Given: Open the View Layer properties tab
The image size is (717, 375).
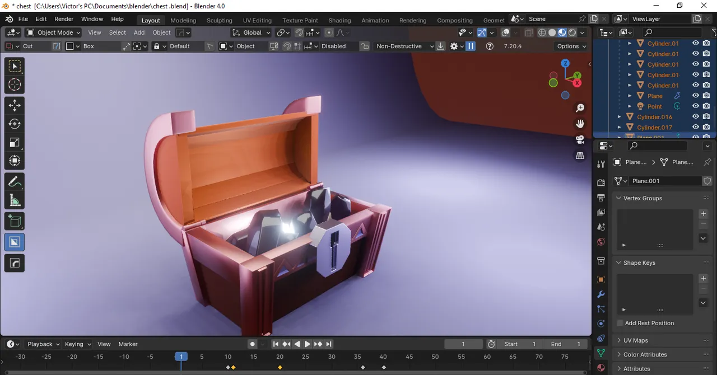Looking at the screenshot, I should click(x=601, y=212).
